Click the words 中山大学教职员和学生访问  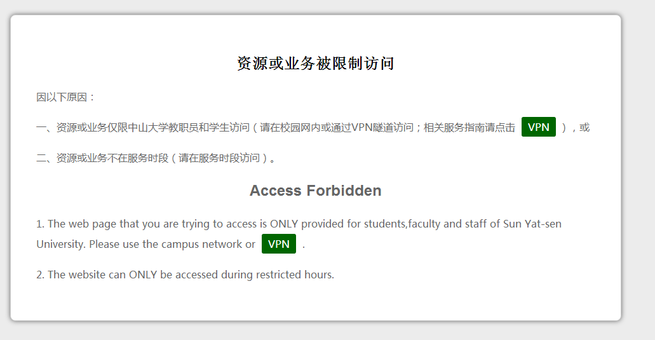coord(189,127)
